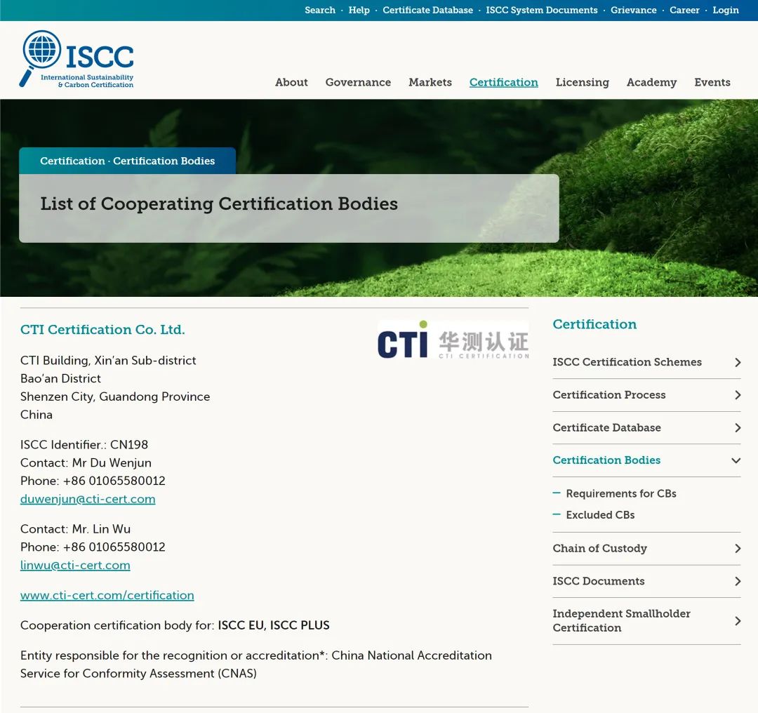The height and width of the screenshot is (713, 758).
Task: Expand chevron beside sidebar Certificate Database
Action: 738,428
